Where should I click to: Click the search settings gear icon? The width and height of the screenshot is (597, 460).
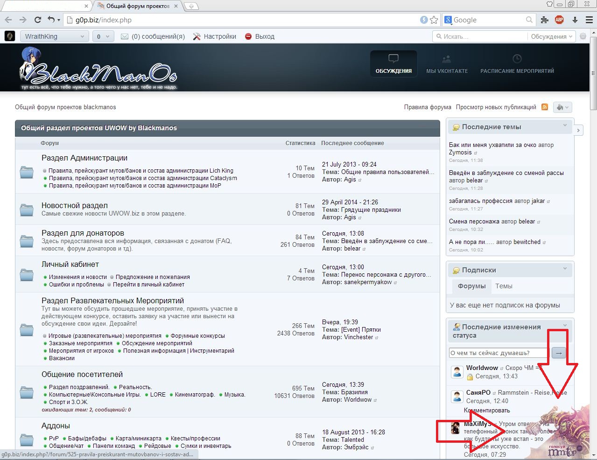[583, 36]
